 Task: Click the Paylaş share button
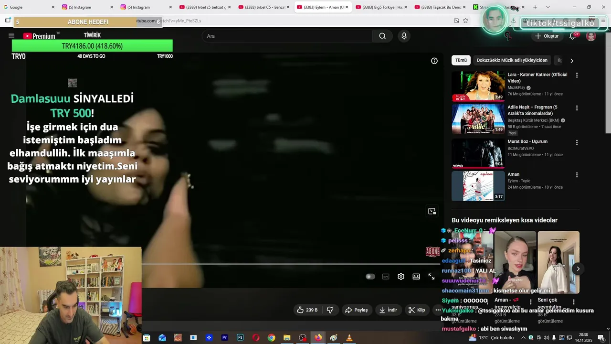click(x=356, y=310)
